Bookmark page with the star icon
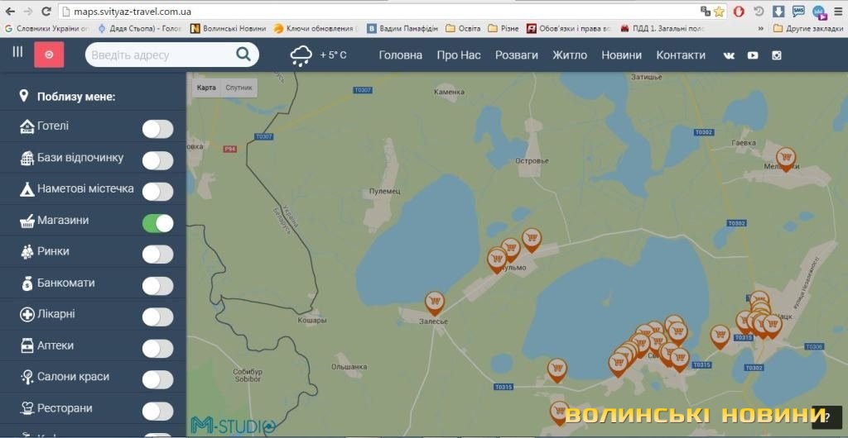This screenshot has width=848, height=438. (719, 12)
